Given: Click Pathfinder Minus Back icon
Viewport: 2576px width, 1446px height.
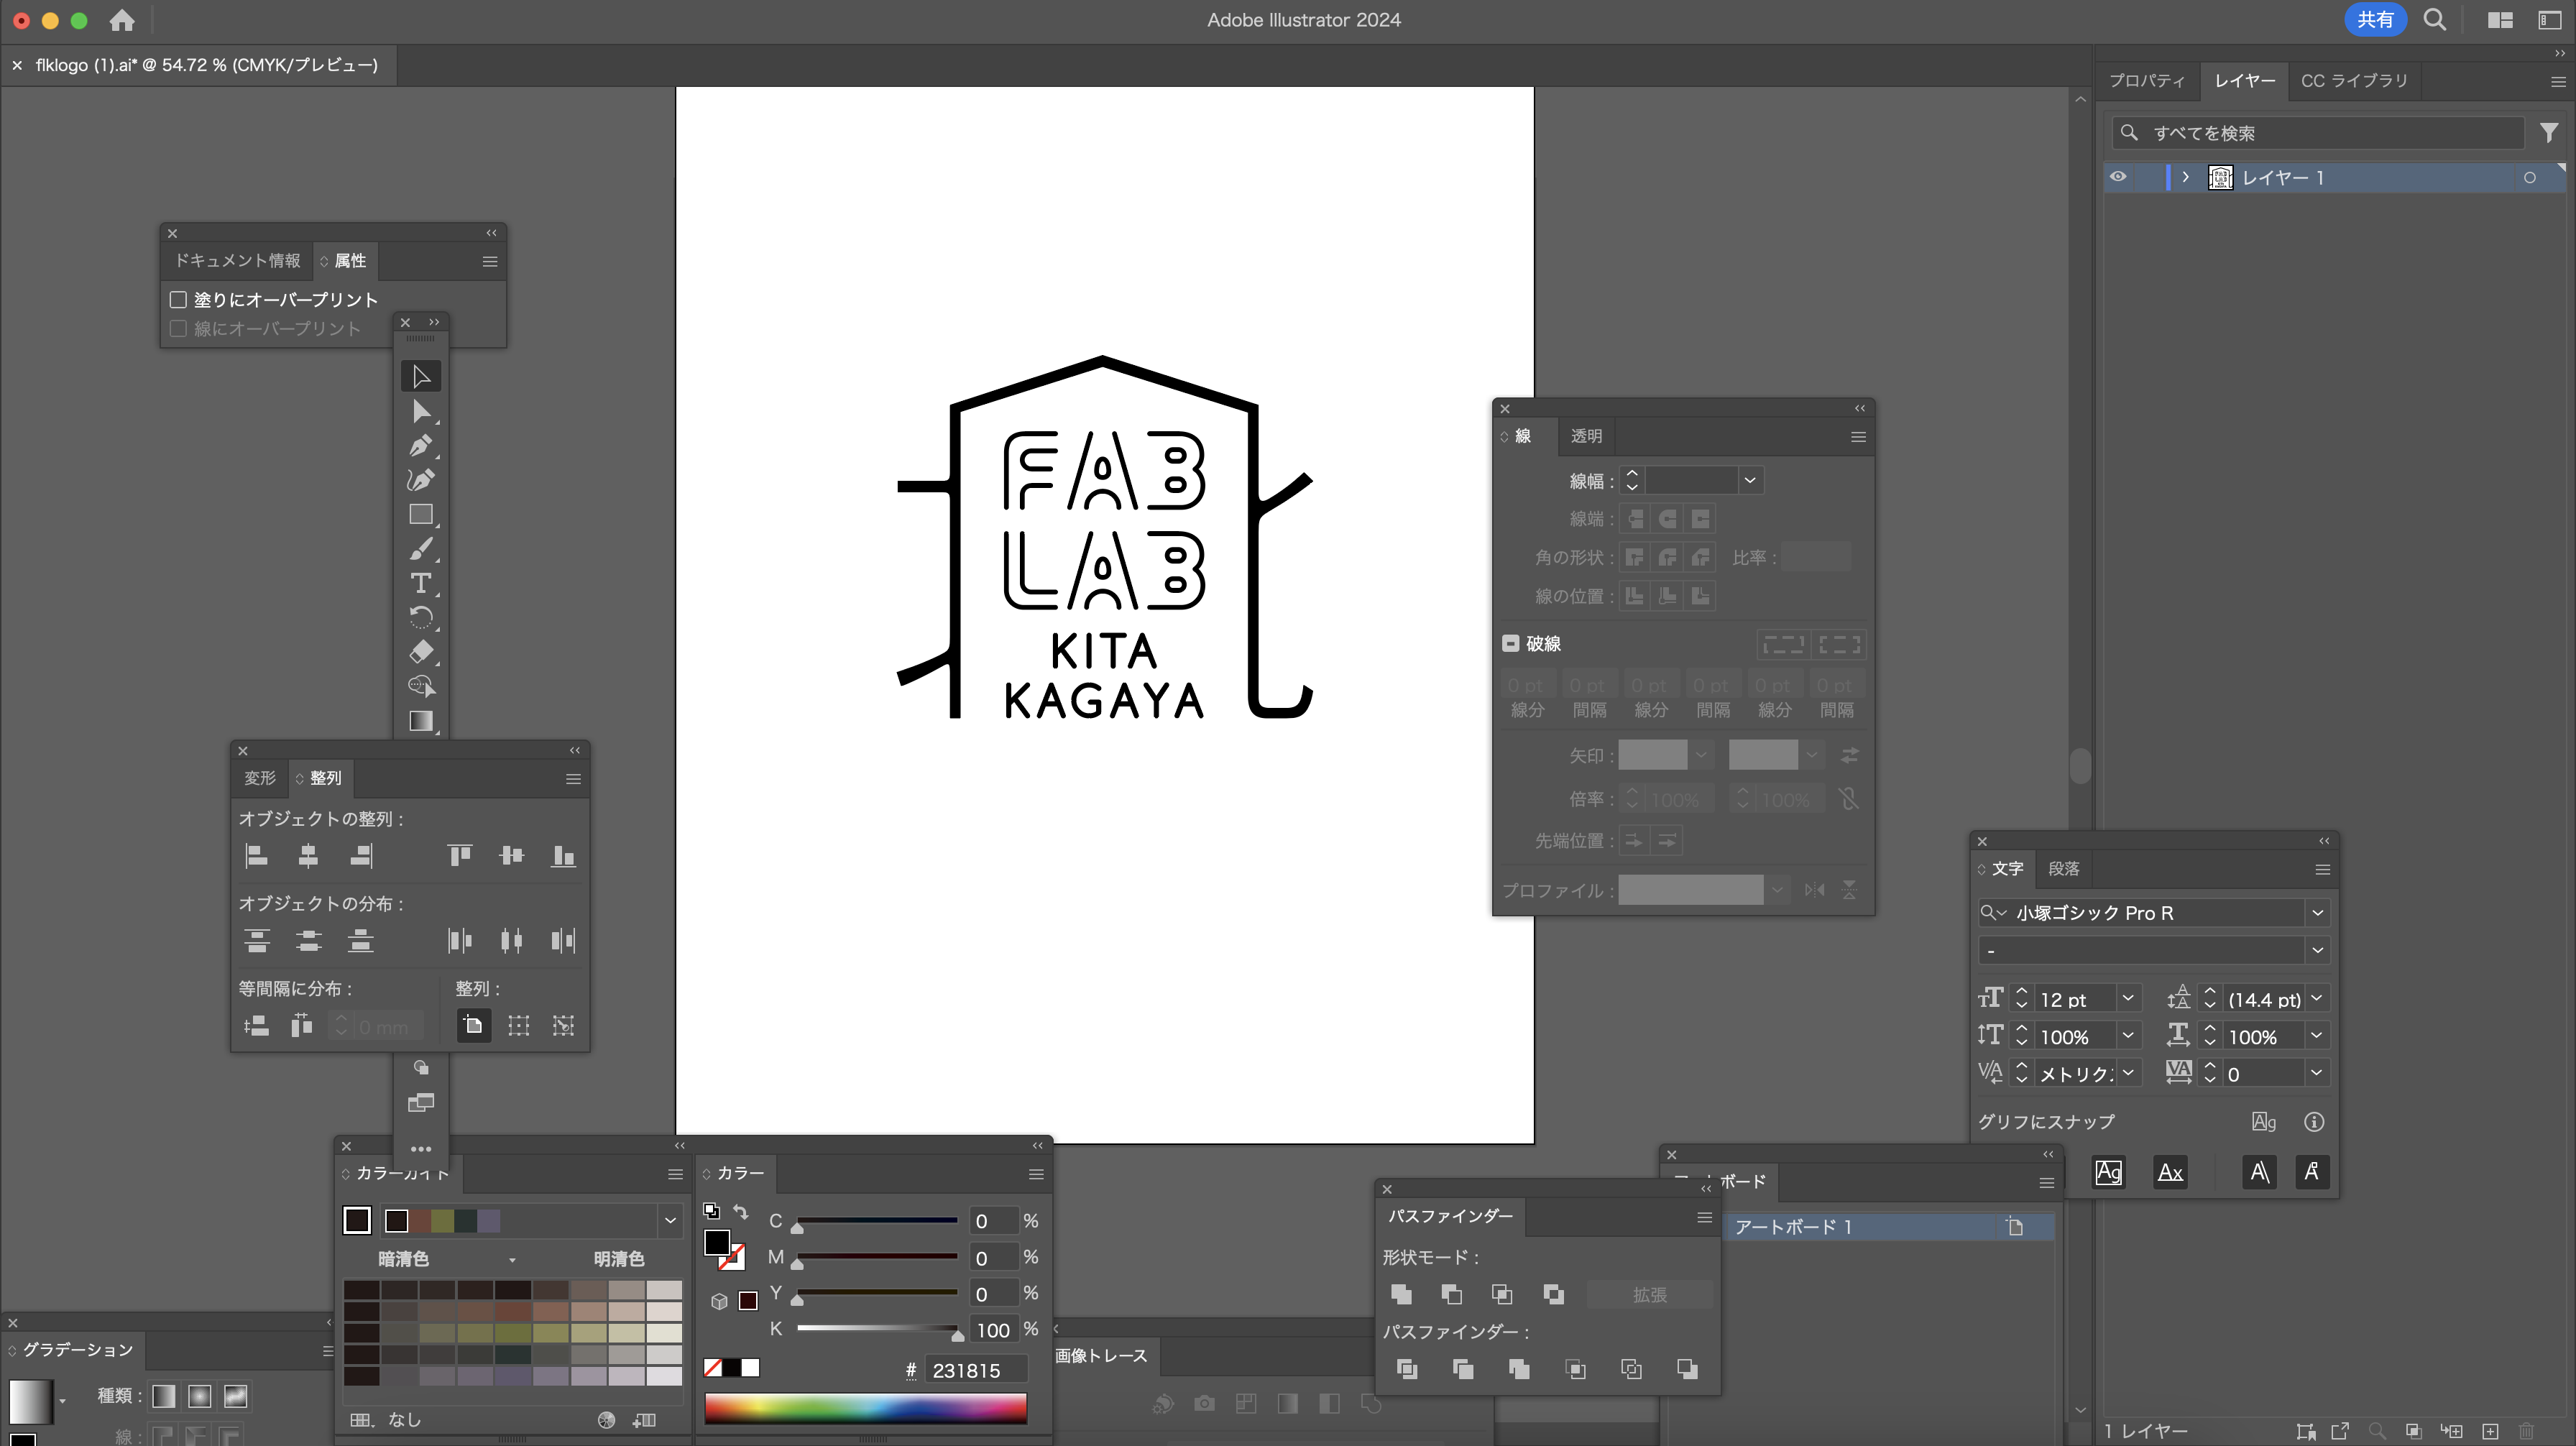Looking at the screenshot, I should click(1687, 1369).
